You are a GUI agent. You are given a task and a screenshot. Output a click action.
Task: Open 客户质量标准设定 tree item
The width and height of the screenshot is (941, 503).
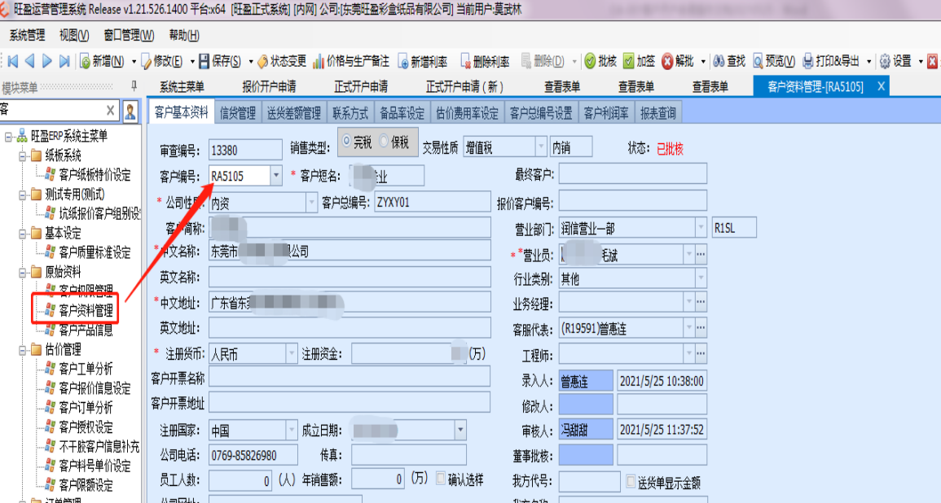[x=95, y=252]
